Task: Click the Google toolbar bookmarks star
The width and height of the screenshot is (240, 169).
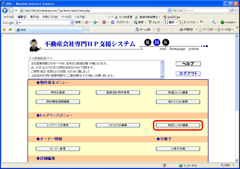Action: click(112, 22)
